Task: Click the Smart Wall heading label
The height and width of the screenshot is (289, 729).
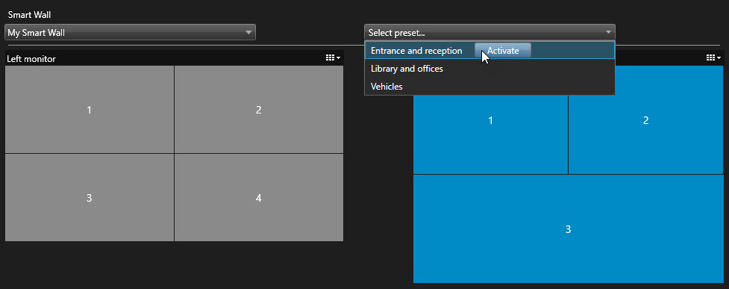Action: pos(29,15)
